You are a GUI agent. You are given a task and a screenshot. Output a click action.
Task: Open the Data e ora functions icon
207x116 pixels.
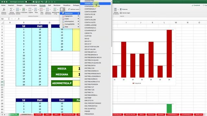[41, 9]
